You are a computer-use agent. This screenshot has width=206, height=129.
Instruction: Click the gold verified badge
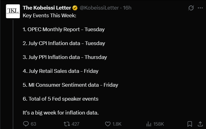tap(75, 8)
